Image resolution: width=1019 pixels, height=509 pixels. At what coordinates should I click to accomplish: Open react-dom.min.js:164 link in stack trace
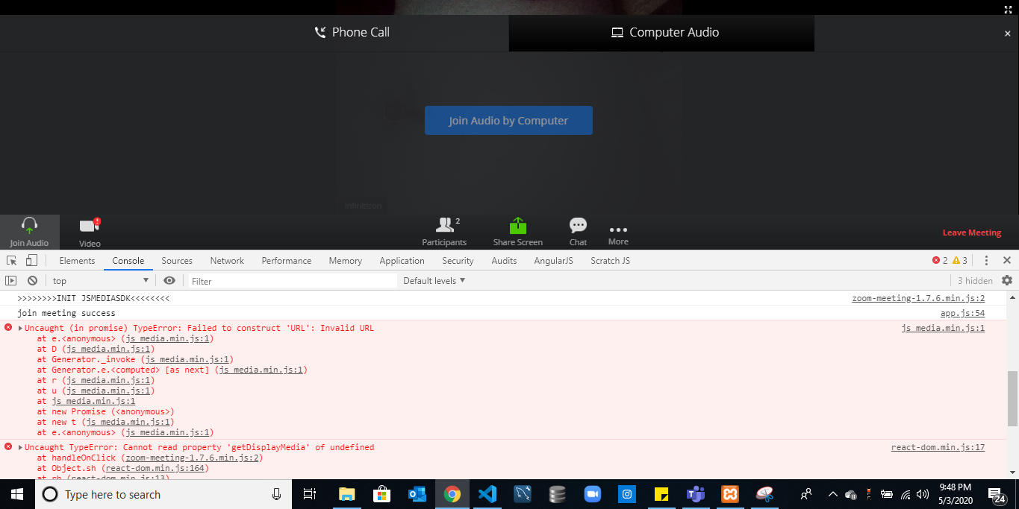155,468
